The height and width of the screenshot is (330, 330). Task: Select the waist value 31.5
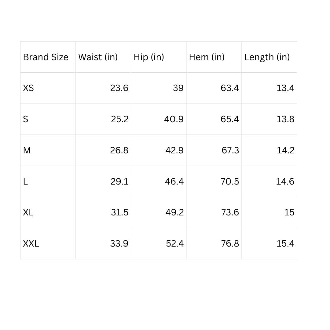119,212
